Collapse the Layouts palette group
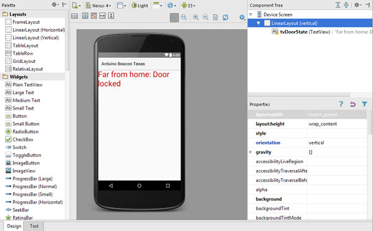The height and width of the screenshot is (231, 373). tap(32, 14)
